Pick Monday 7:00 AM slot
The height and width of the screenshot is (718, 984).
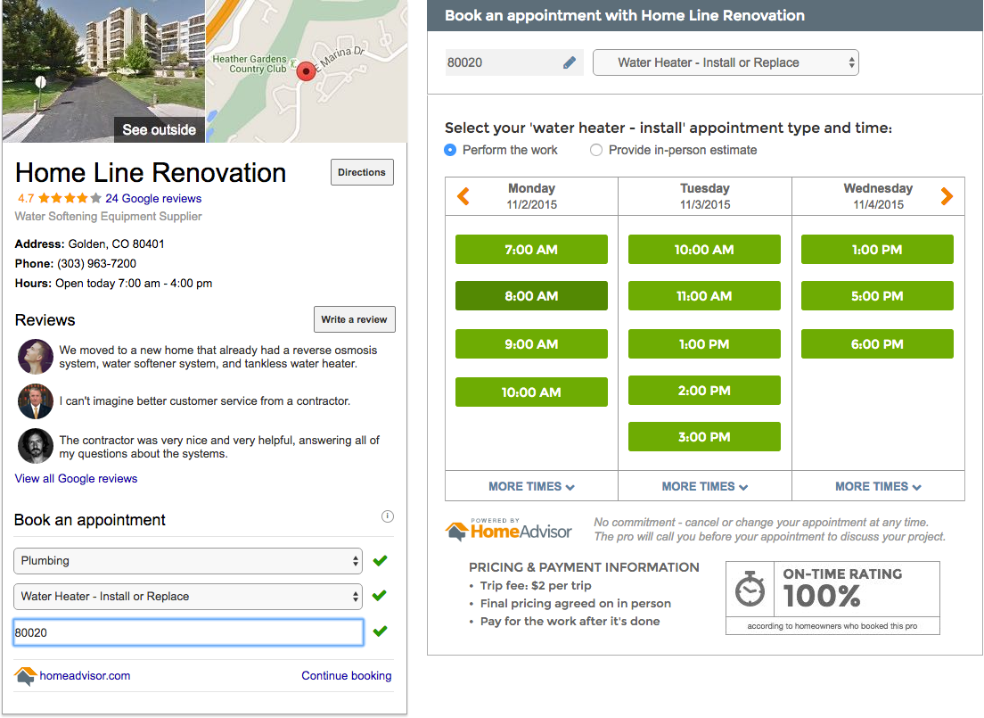[x=531, y=250]
